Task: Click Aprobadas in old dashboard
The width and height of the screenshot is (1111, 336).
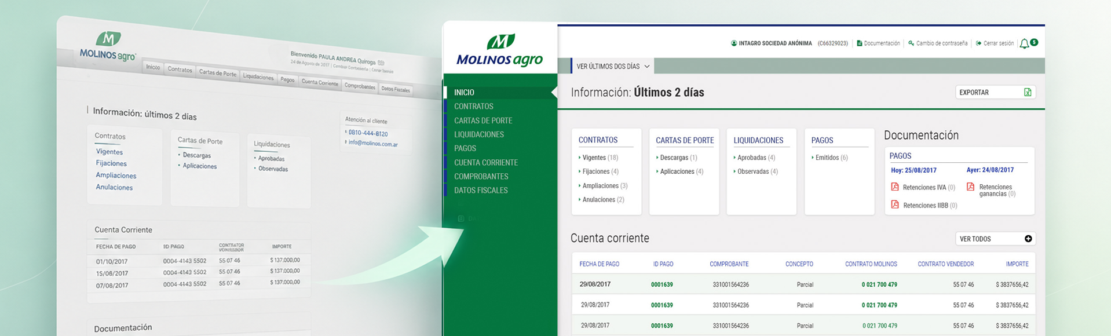Action: coord(271,159)
